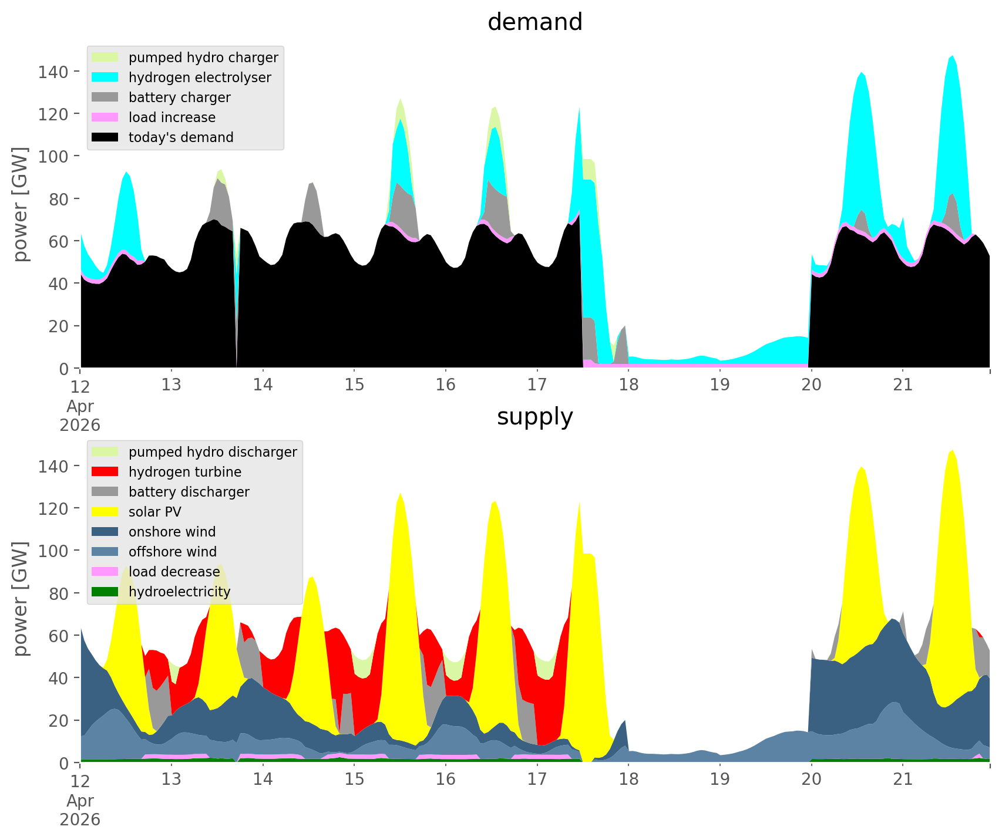Viewport: 1002px width, 840px height.
Task: Click the offshore wind legend swatch
Action: (x=105, y=552)
